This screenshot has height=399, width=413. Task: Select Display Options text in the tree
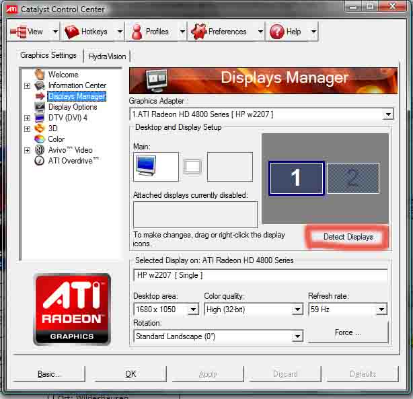[73, 107]
